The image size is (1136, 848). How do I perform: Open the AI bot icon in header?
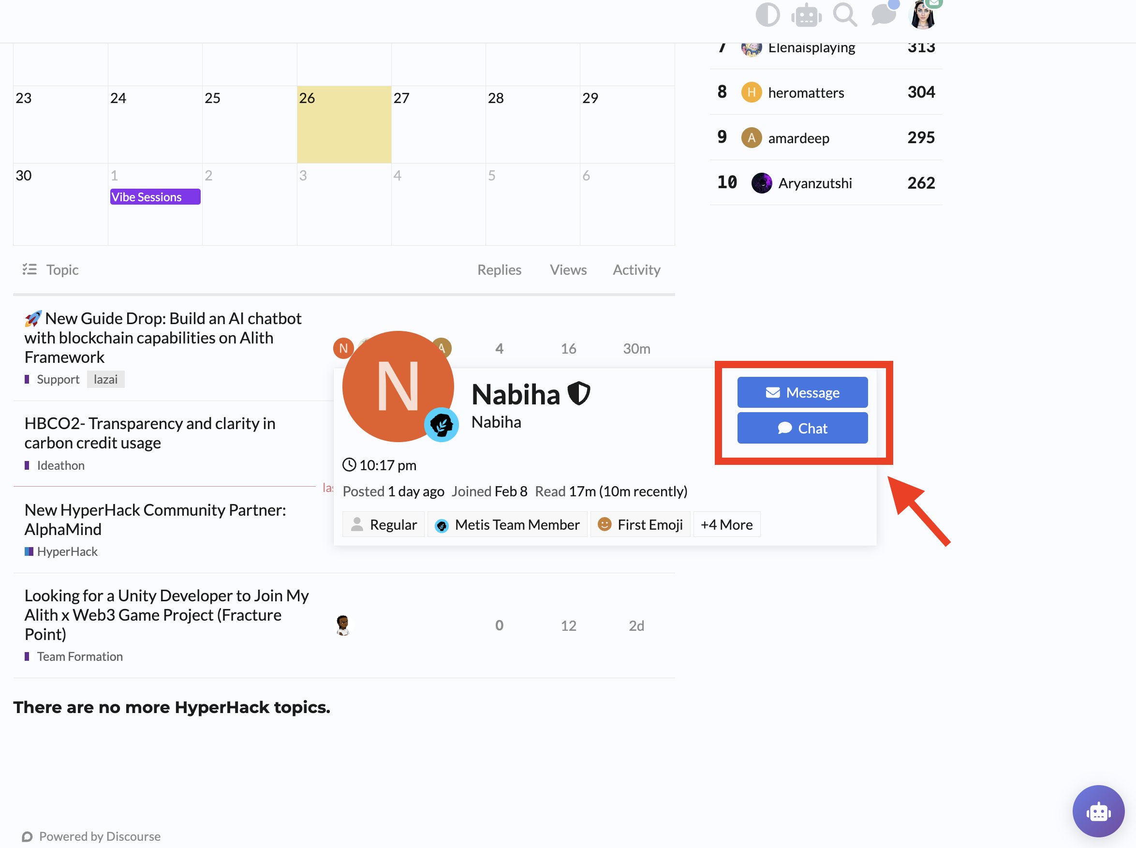(806, 15)
